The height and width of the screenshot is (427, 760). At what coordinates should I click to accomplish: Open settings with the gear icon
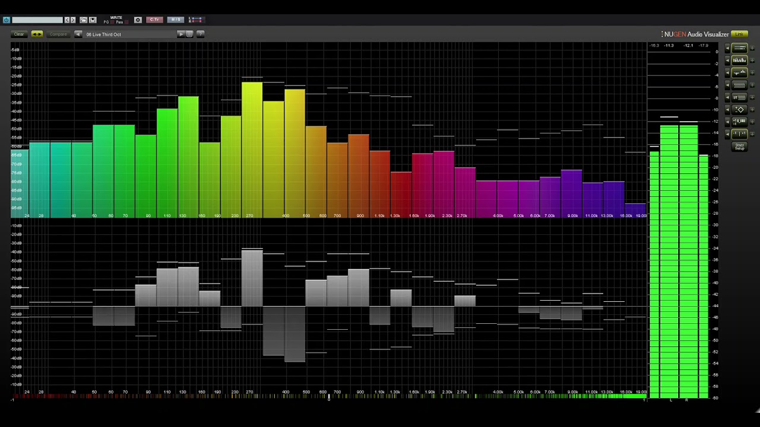[138, 20]
